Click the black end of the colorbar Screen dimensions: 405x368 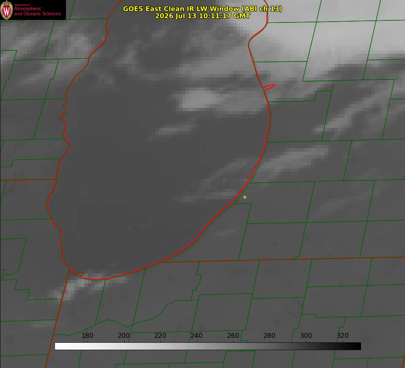pos(355,346)
